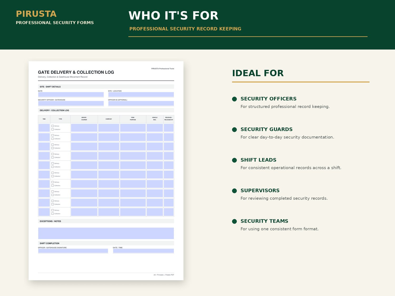Click the 'A4 • Printable + Fillable PDF' footer

[x=164, y=275]
